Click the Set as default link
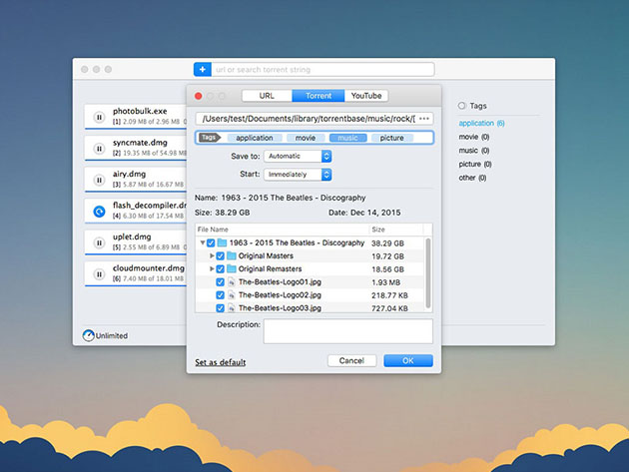The width and height of the screenshot is (629, 472). 220,362
